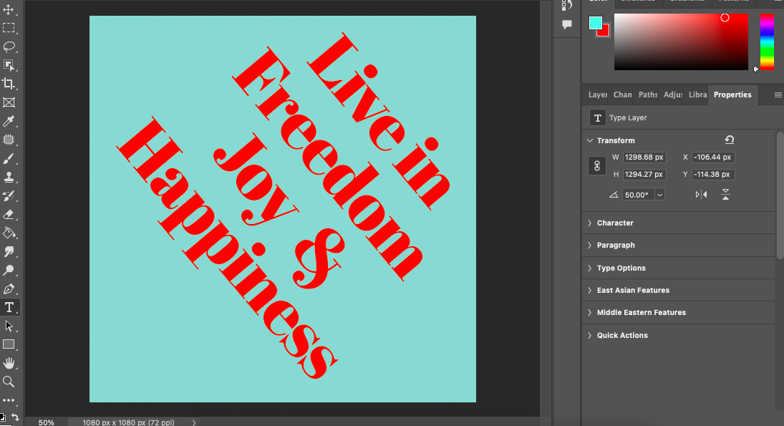Click the cyan foreground color swatch
This screenshot has height=426, width=784.
[x=595, y=23]
